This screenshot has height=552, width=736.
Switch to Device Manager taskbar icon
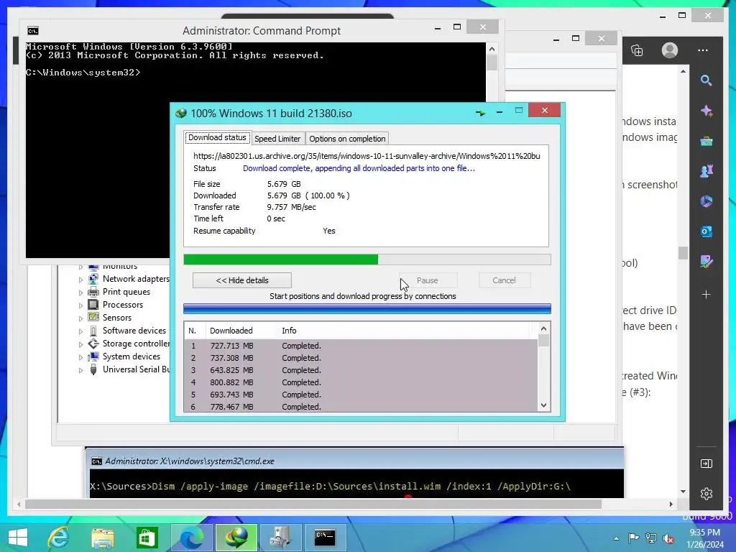pyautogui.click(x=280, y=538)
